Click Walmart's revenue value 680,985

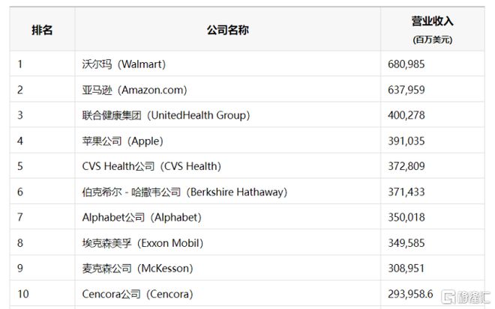(x=407, y=64)
